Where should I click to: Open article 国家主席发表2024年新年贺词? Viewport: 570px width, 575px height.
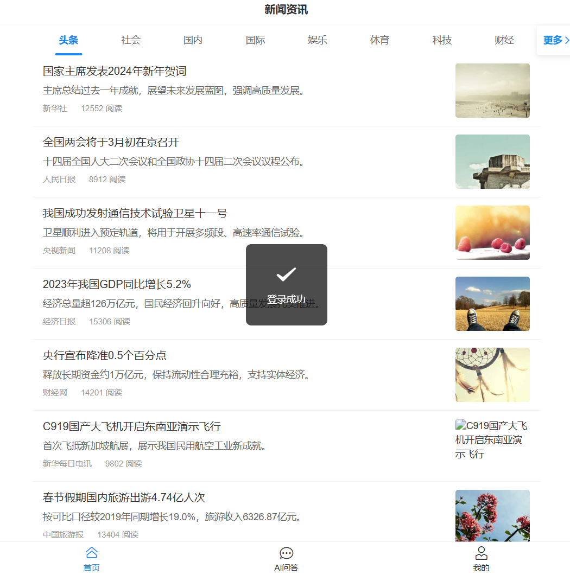click(x=115, y=71)
